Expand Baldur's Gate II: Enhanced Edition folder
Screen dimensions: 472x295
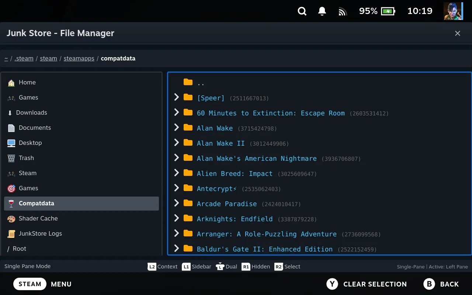[x=177, y=249]
